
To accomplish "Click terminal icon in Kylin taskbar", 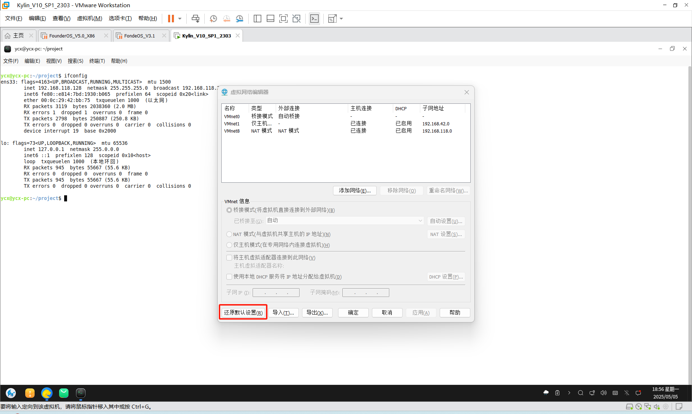I will pos(81,393).
